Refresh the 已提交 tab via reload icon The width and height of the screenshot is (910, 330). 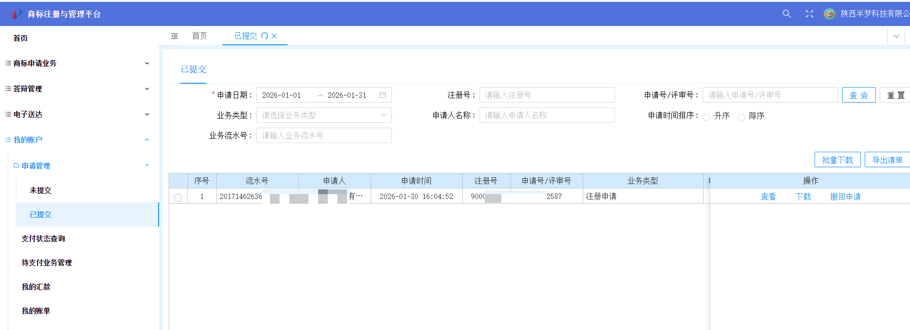[x=265, y=36]
